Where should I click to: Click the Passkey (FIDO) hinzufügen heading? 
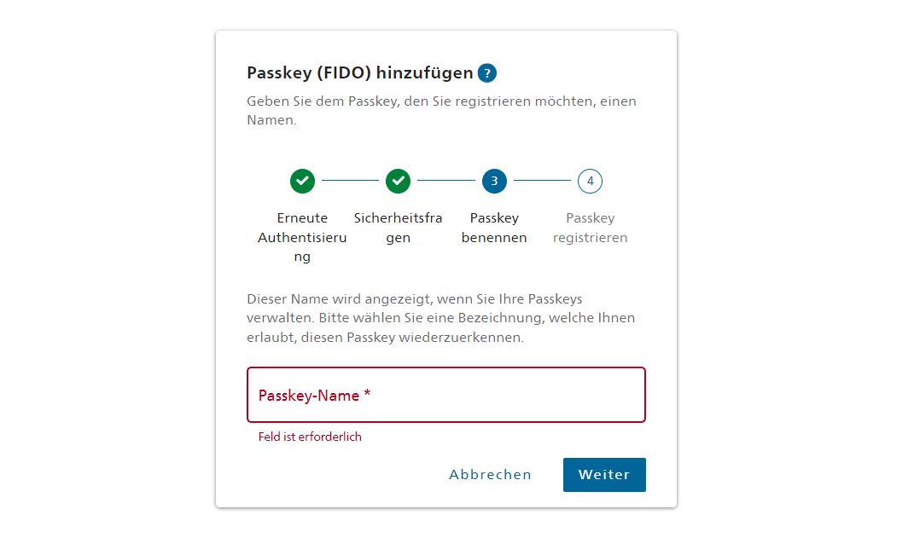359,73
